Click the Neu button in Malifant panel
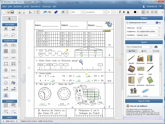This screenshot has height=124, width=165. pos(158,23)
